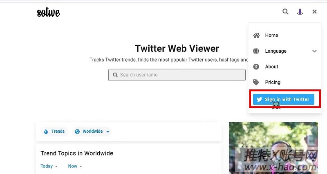Click the Worldwide globe icon
Viewport: 327px width, 174px height.
(77, 132)
